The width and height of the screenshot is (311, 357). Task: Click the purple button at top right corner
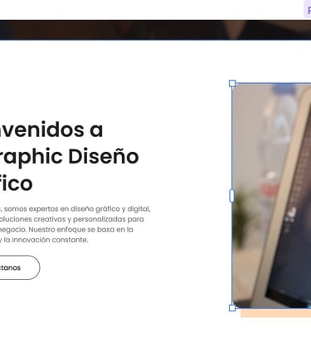point(308,10)
